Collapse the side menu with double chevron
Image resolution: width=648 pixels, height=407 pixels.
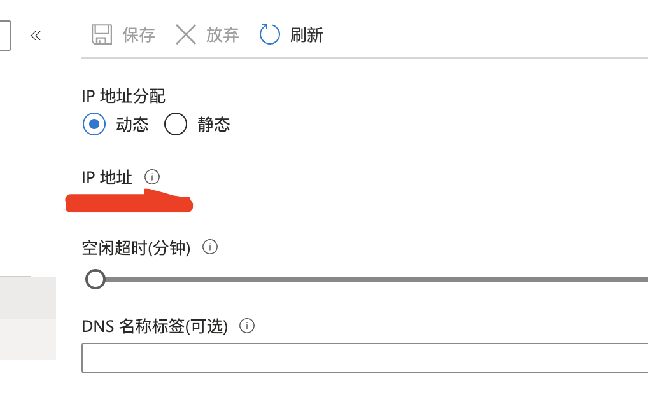[x=36, y=36]
